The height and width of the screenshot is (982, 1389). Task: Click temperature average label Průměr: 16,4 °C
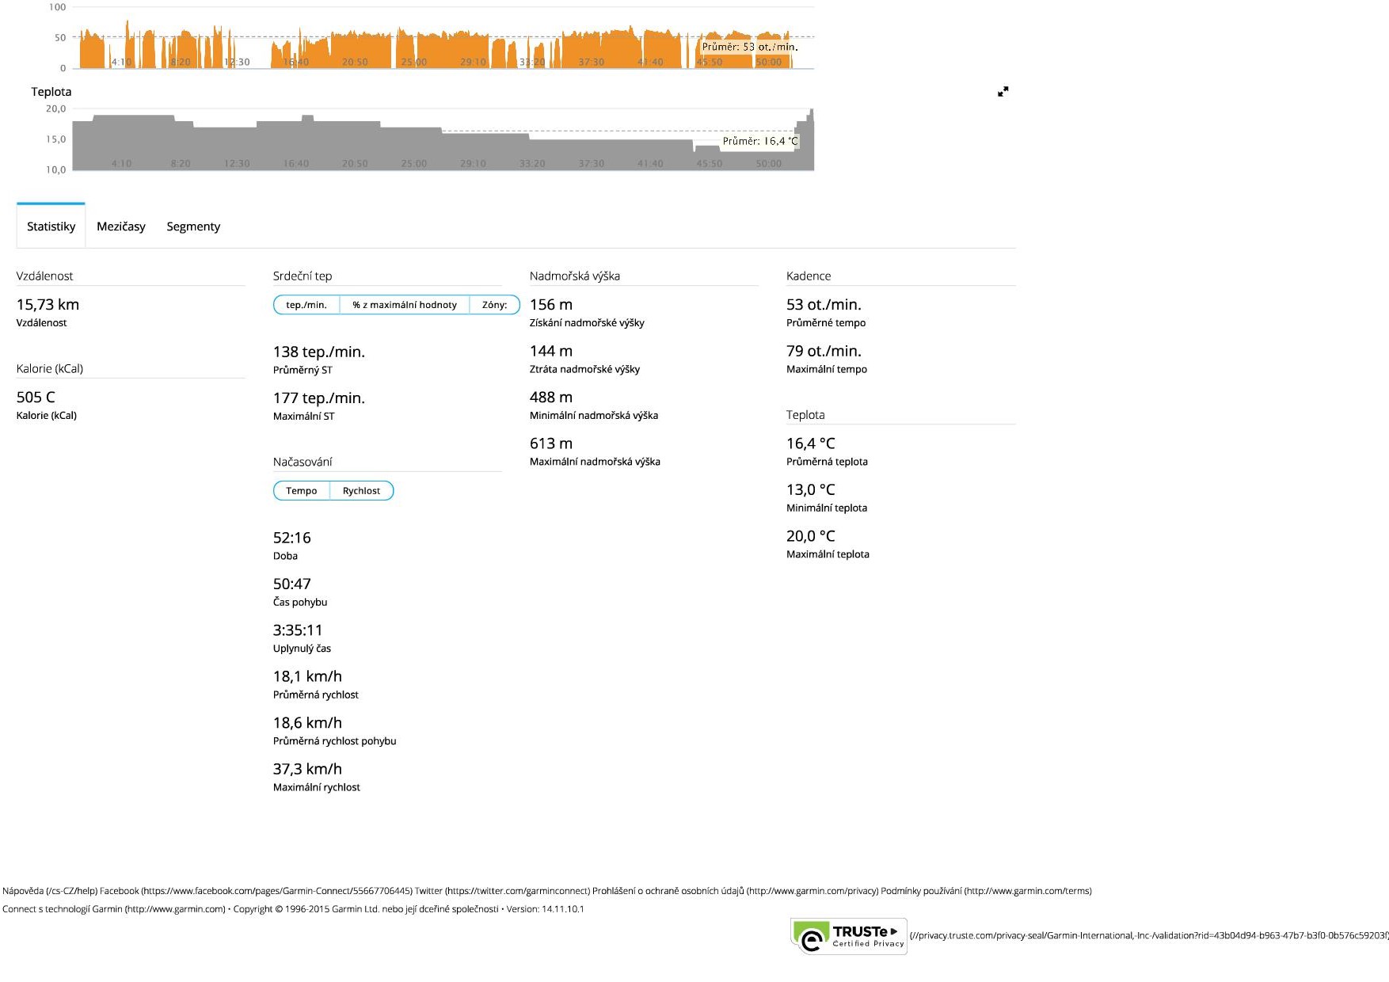point(759,141)
